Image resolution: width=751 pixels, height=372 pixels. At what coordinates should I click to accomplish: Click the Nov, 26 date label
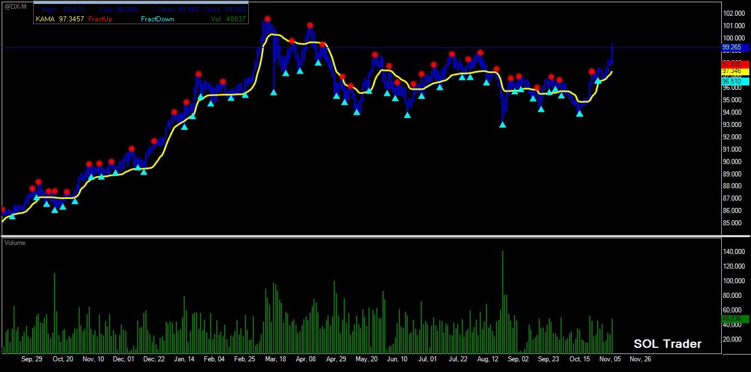[x=640, y=359]
